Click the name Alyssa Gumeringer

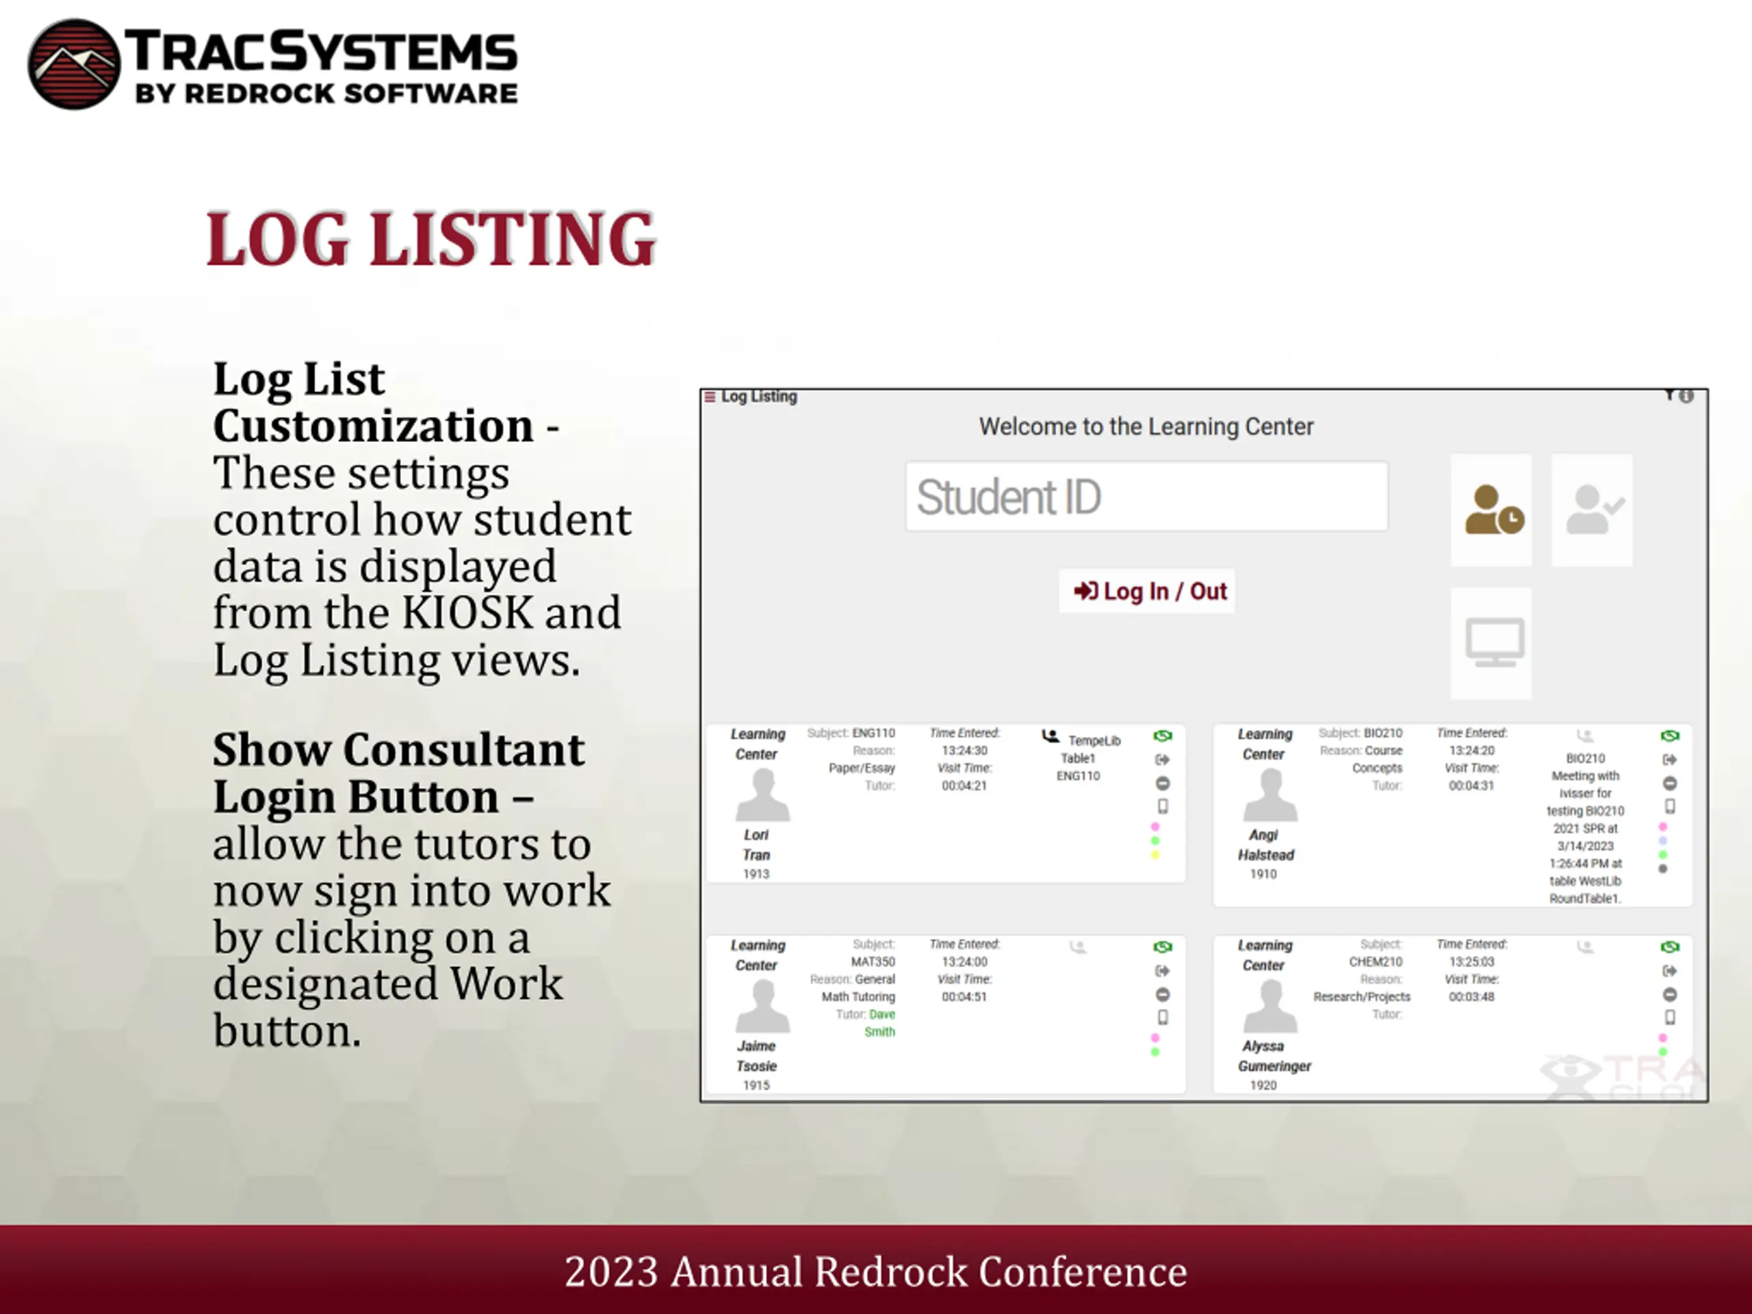[1274, 1056]
